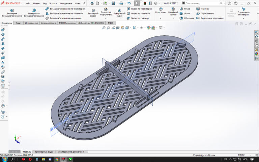This screenshot has width=259, height=162.
Task: Click the Повернутый вырез tool
Action: click(x=119, y=13)
